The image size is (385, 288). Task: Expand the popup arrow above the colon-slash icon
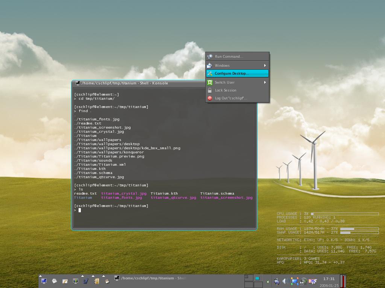coord(82,276)
